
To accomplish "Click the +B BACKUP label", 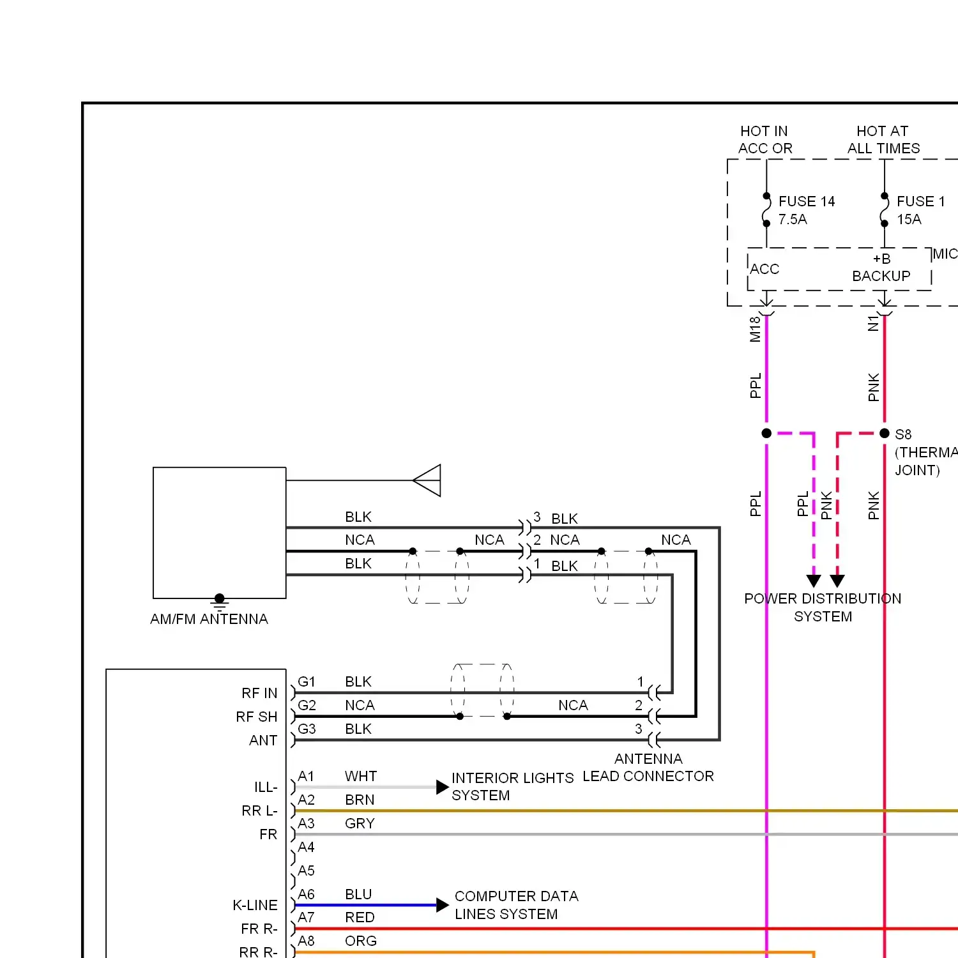I will 881,268.
